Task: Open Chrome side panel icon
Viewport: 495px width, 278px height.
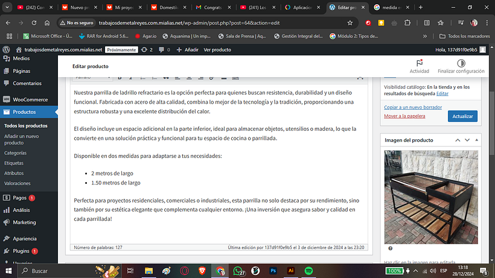Action: (427, 23)
